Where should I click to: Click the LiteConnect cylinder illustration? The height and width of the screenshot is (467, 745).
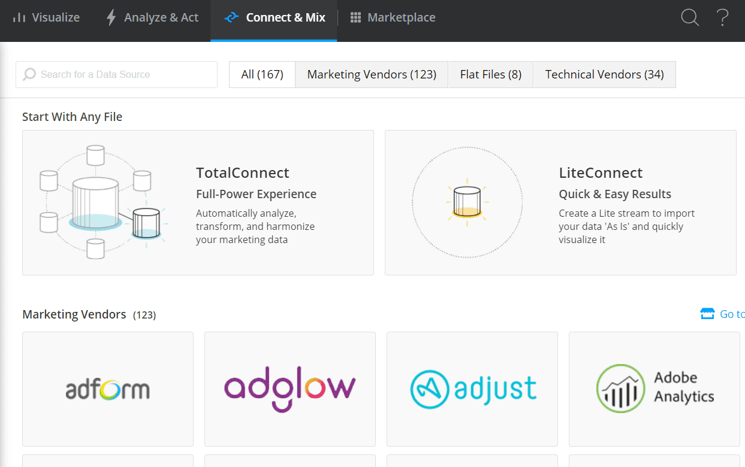tap(467, 202)
